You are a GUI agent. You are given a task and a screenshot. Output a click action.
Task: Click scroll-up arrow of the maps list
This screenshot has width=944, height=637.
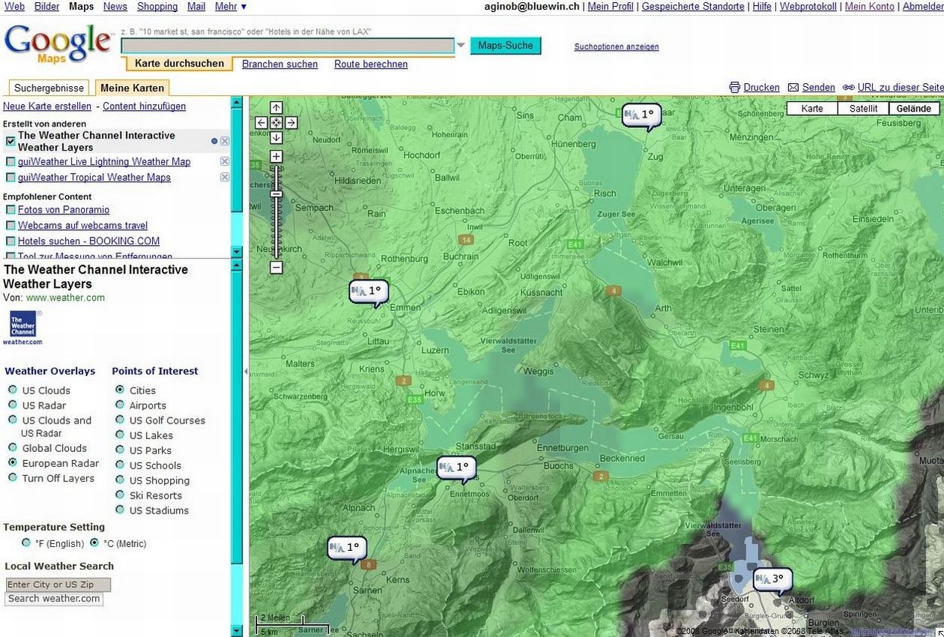(237, 102)
